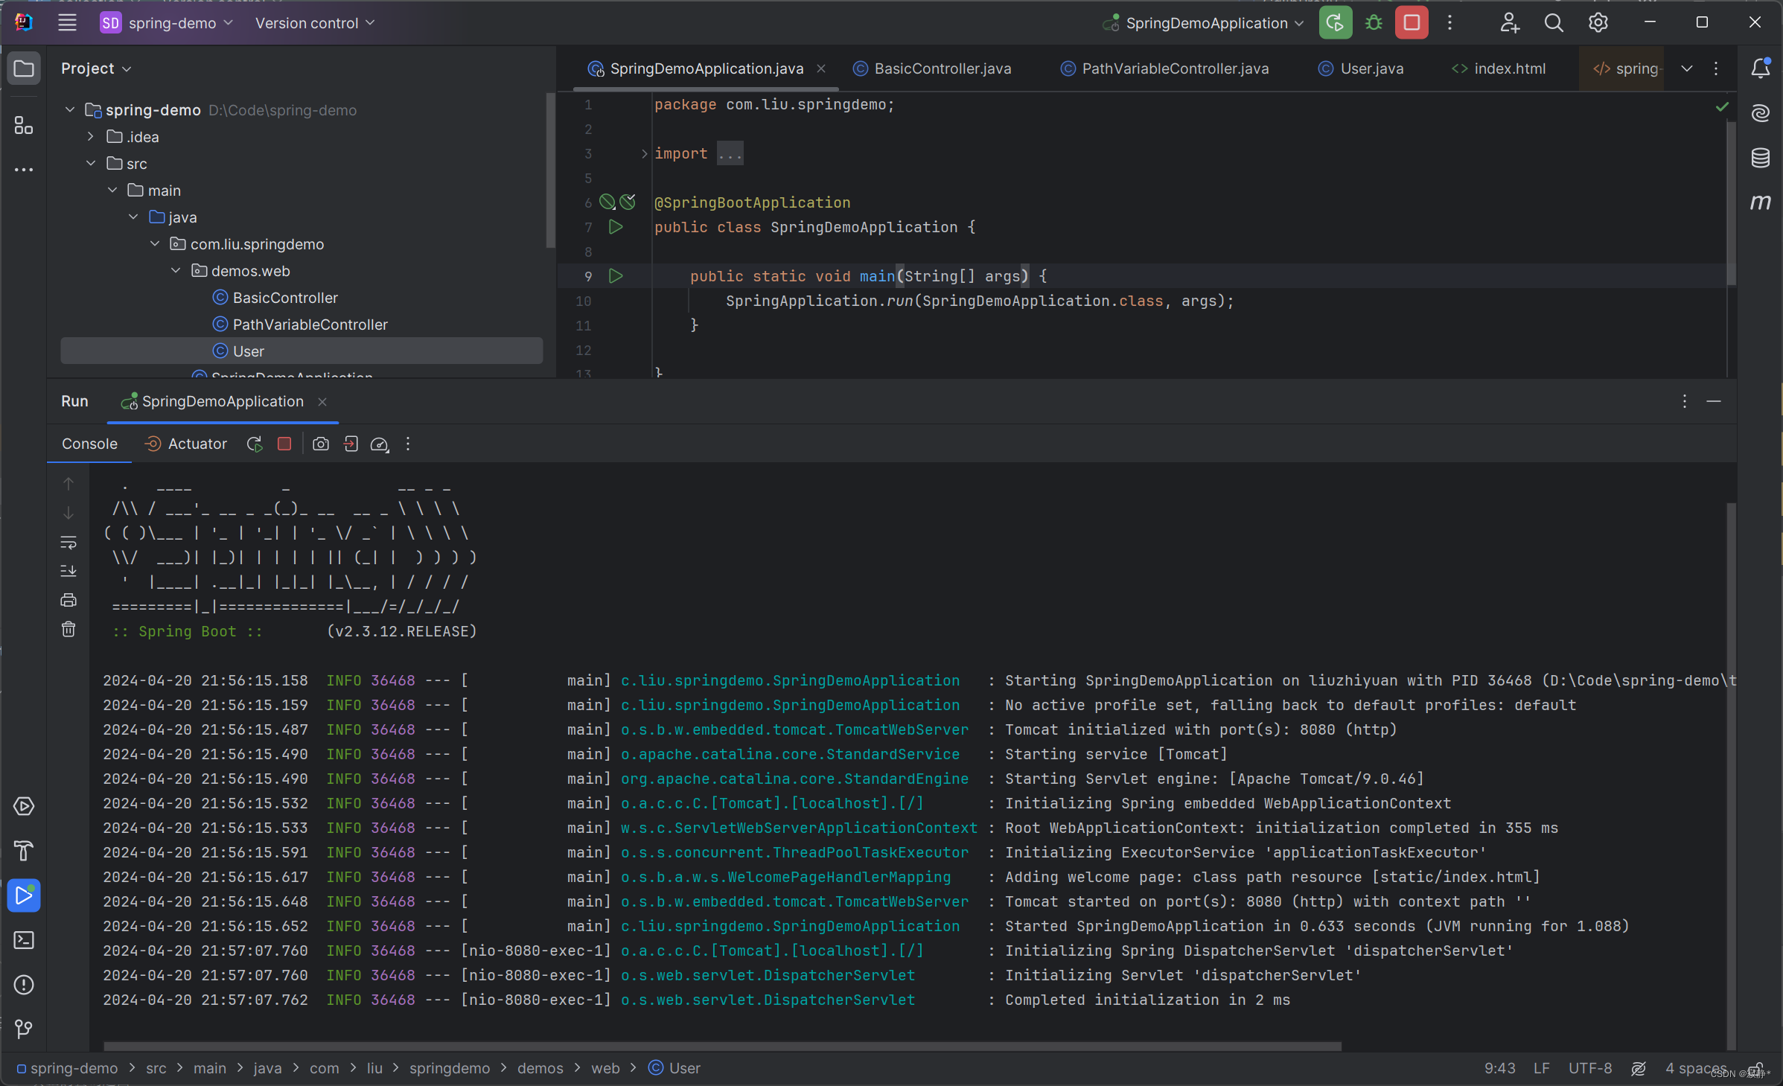Hide the Run tool window
Screen dimensions: 1783x1086
tap(1714, 402)
